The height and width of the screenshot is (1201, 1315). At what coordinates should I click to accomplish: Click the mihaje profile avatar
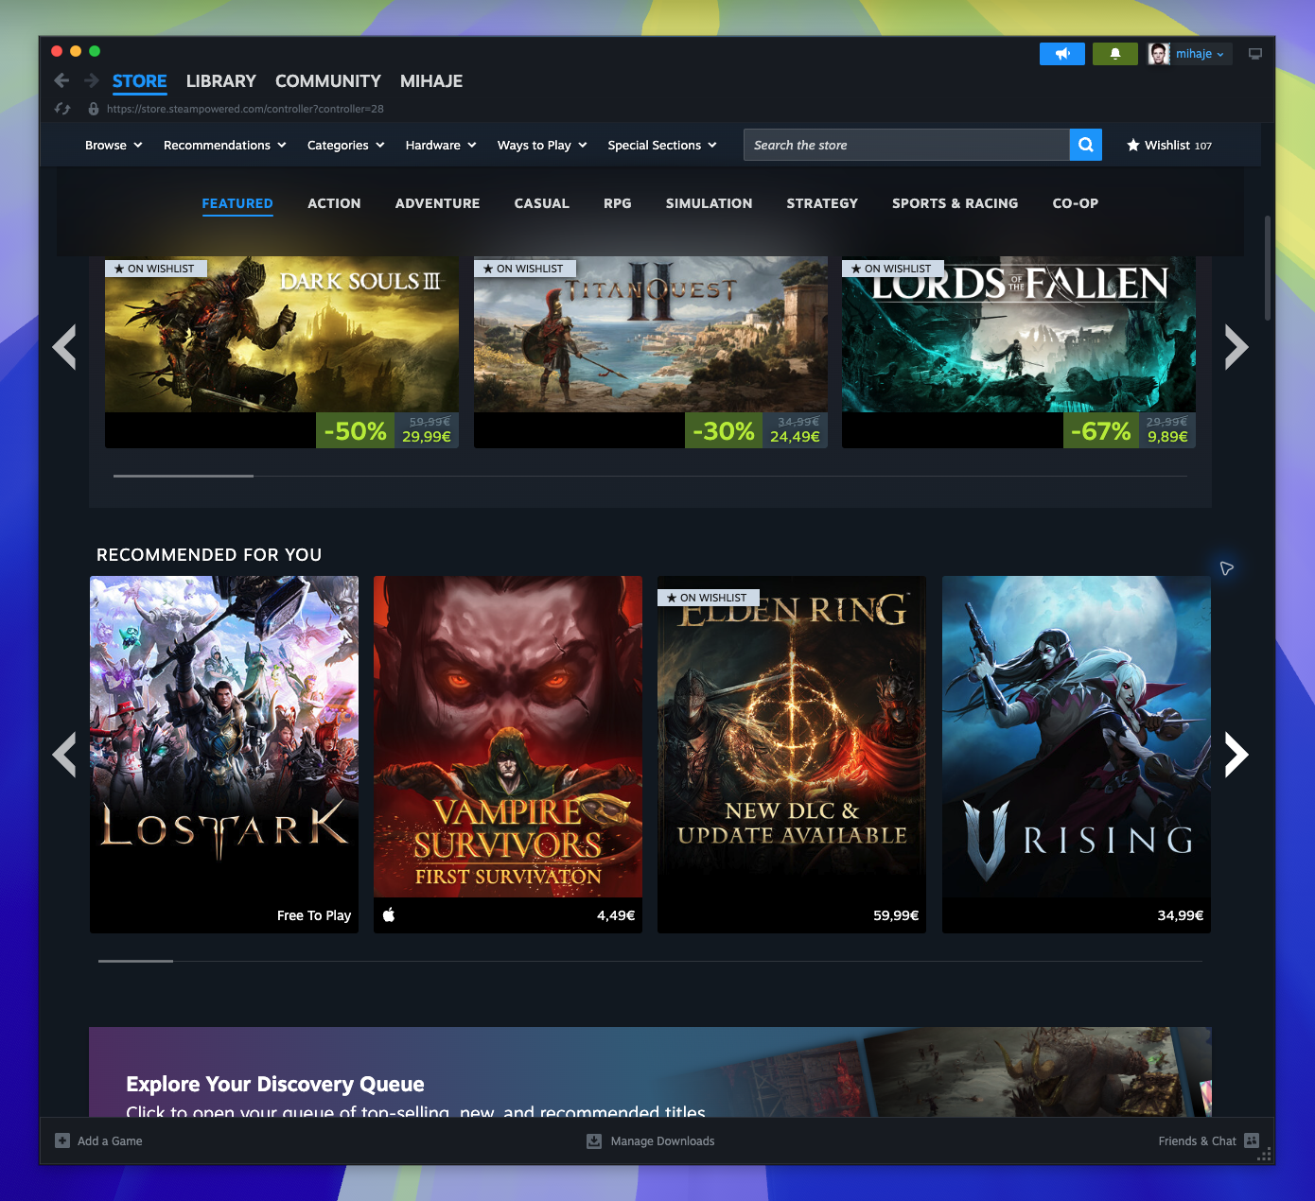coord(1159,54)
